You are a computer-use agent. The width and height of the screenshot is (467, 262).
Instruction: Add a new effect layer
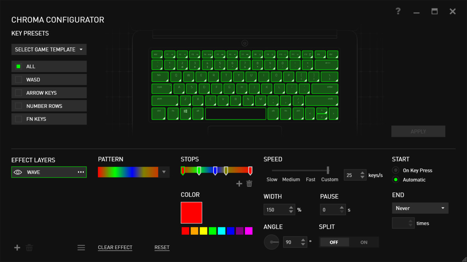pyautogui.click(x=17, y=248)
